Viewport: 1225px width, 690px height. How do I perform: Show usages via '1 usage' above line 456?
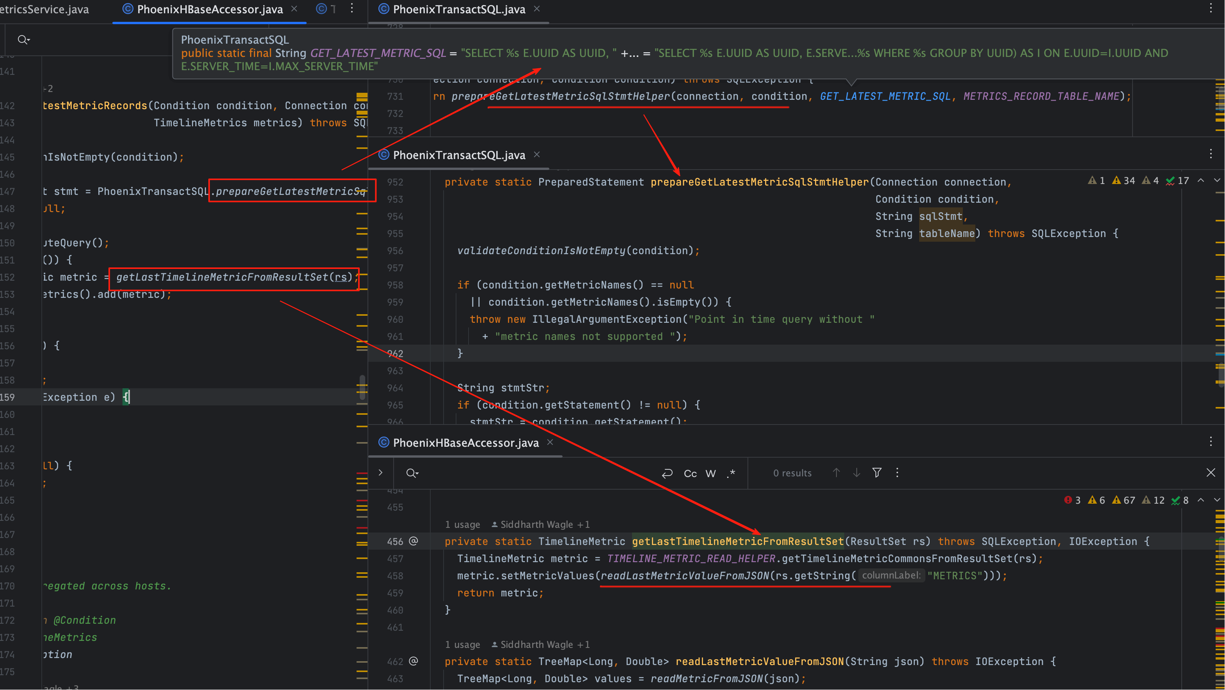point(462,525)
